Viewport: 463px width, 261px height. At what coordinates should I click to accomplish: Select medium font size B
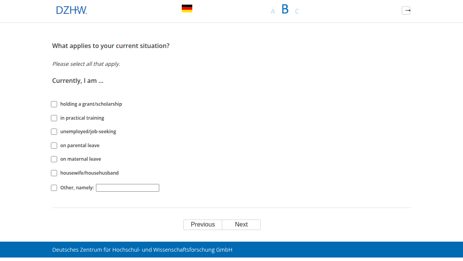click(x=285, y=9)
